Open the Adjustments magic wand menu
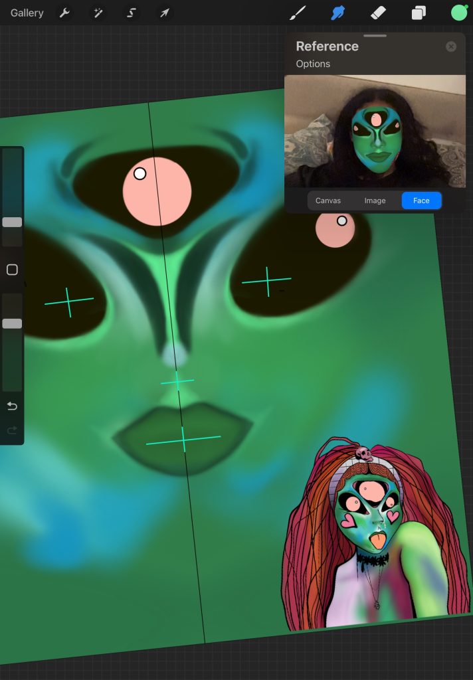This screenshot has width=473, height=680. pyautogui.click(x=98, y=13)
